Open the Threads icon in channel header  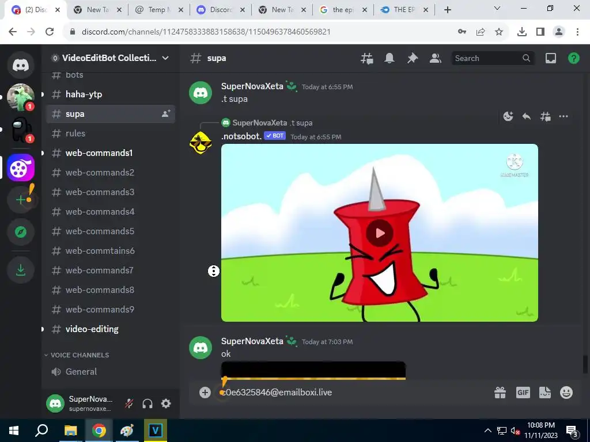pos(367,58)
